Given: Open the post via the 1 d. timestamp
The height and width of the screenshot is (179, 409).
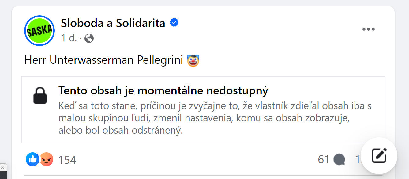Looking at the screenshot, I should click(69, 38).
